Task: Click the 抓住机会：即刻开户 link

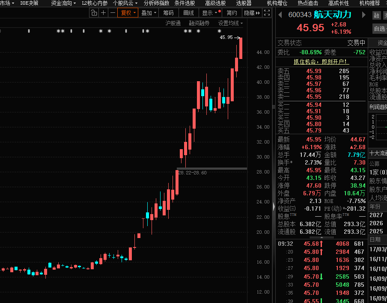Action: click(x=321, y=61)
